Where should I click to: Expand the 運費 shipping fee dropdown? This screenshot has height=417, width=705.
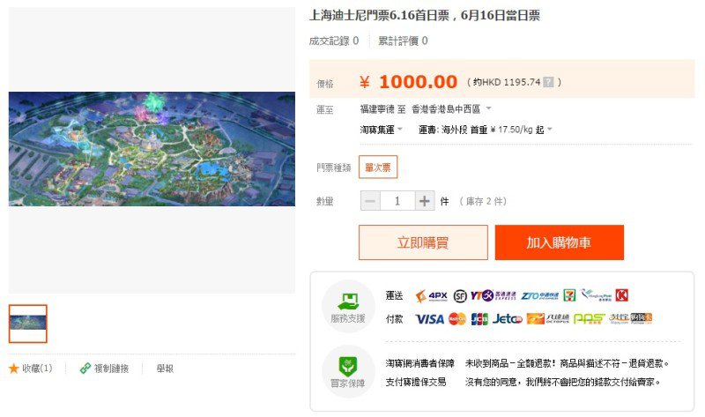coord(486,130)
